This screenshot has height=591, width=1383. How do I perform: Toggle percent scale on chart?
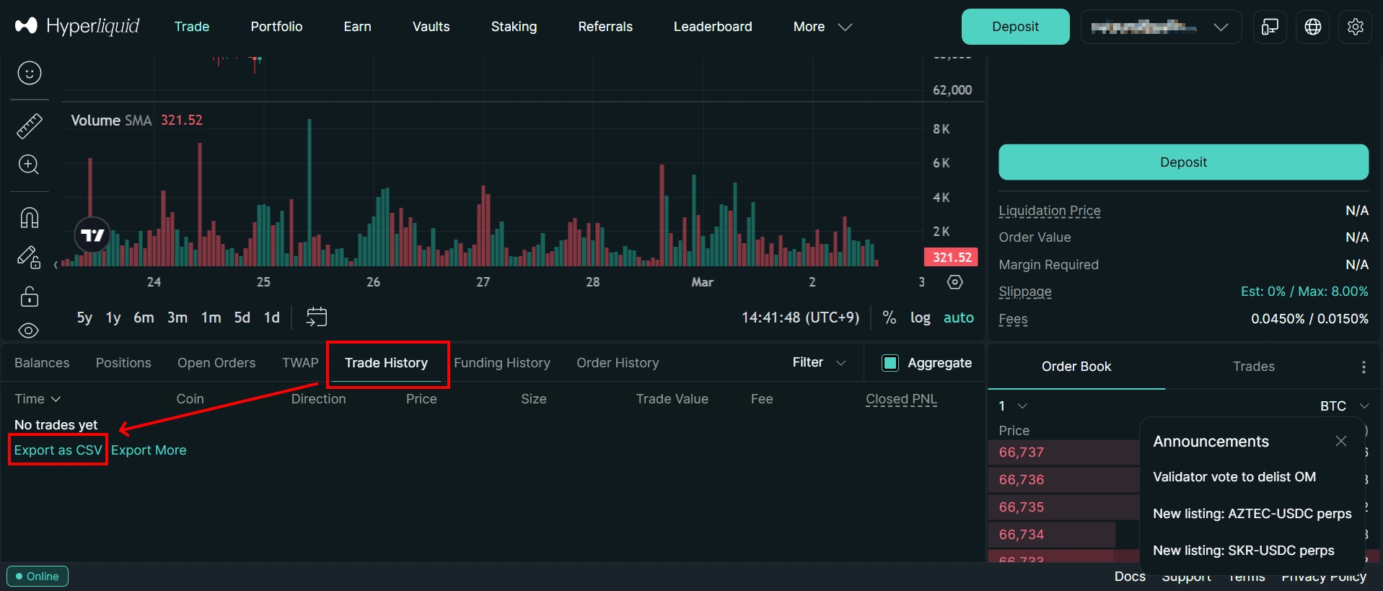click(890, 318)
